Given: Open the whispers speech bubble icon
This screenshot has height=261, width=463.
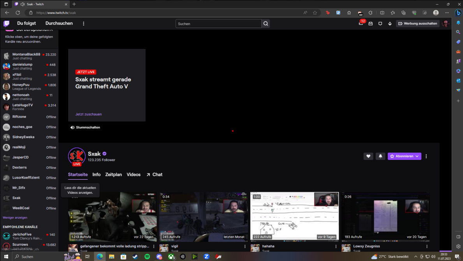Looking at the screenshot, I should tap(380, 24).
